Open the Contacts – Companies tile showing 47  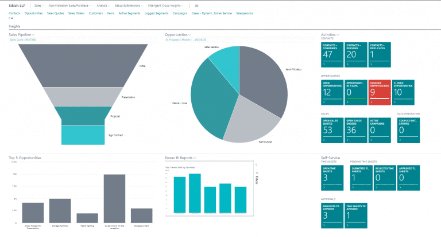point(330,52)
